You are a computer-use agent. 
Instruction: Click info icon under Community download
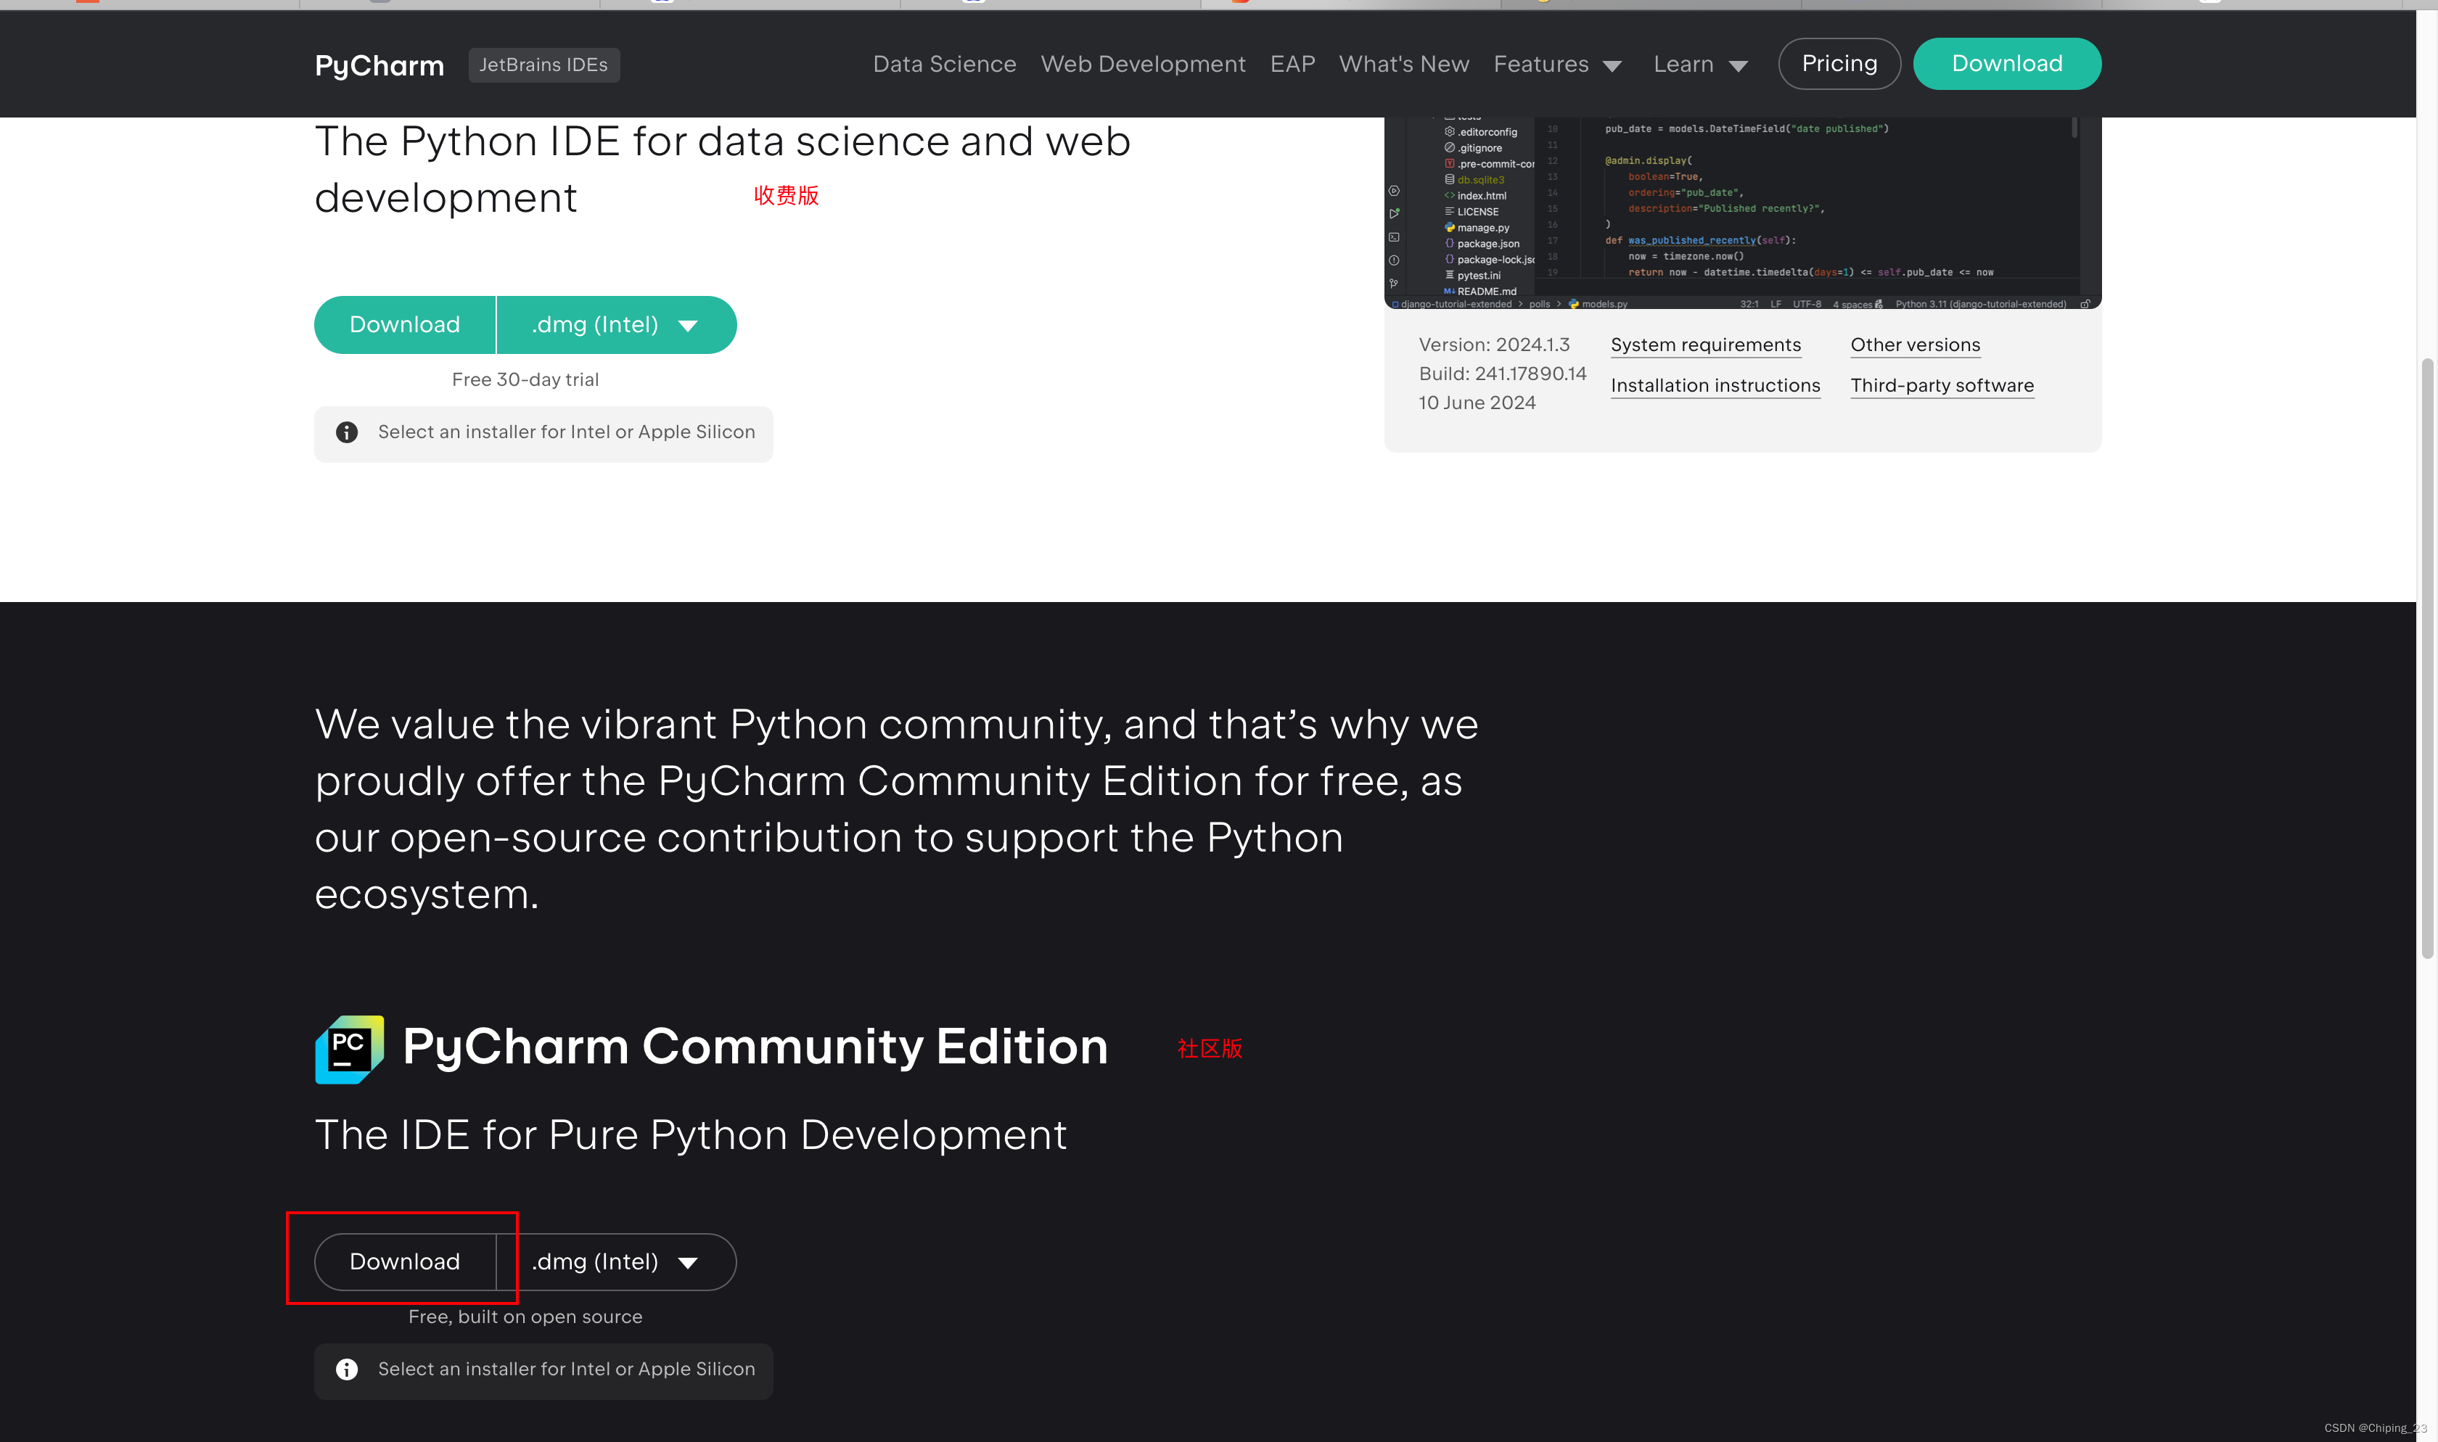347,1369
